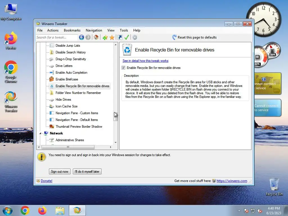Select Navigation Pane - Default Items
The image size is (288, 216).
[76, 120]
